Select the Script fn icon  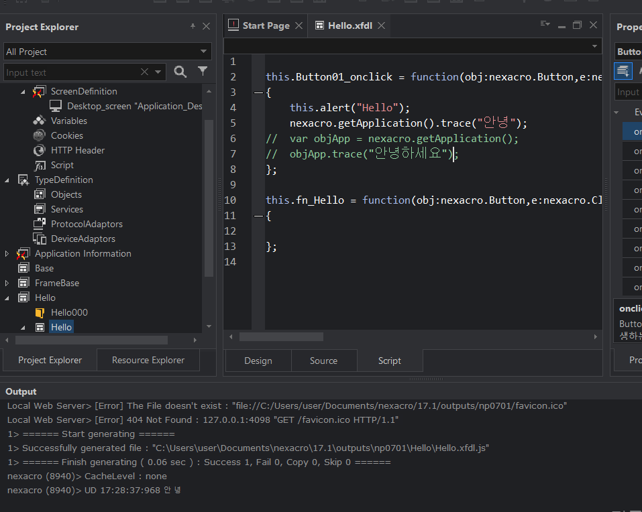[x=40, y=166]
